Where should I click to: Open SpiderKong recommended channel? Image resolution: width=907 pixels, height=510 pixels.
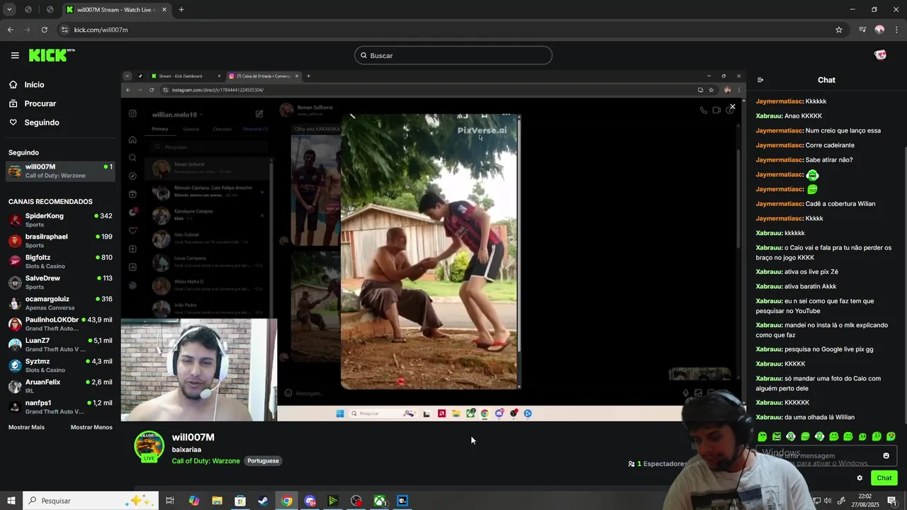tap(60, 220)
